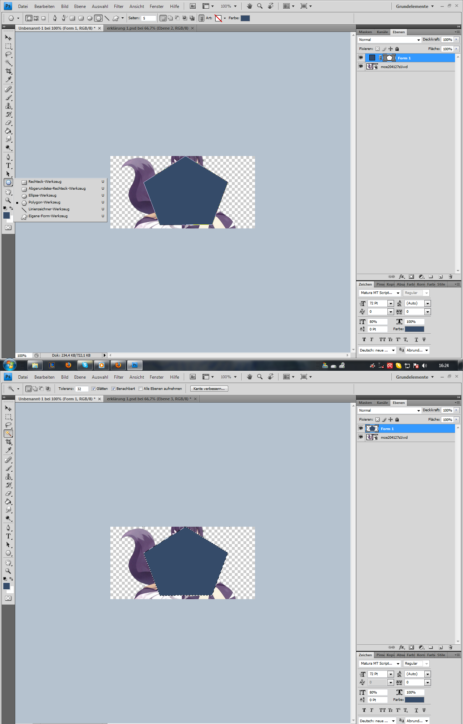Image resolution: width=463 pixels, height=724 pixels.
Task: Click Ellipse shape icon in upper options bar
Action: [90, 18]
